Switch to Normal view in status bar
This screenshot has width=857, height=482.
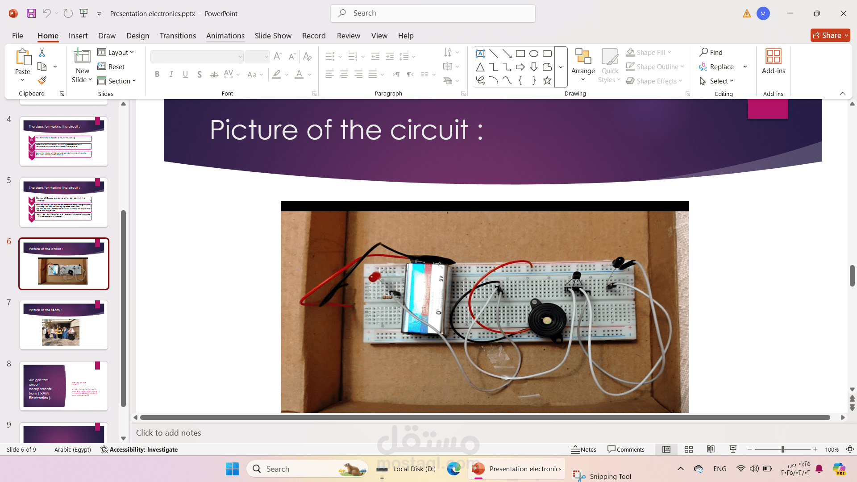coord(666,449)
